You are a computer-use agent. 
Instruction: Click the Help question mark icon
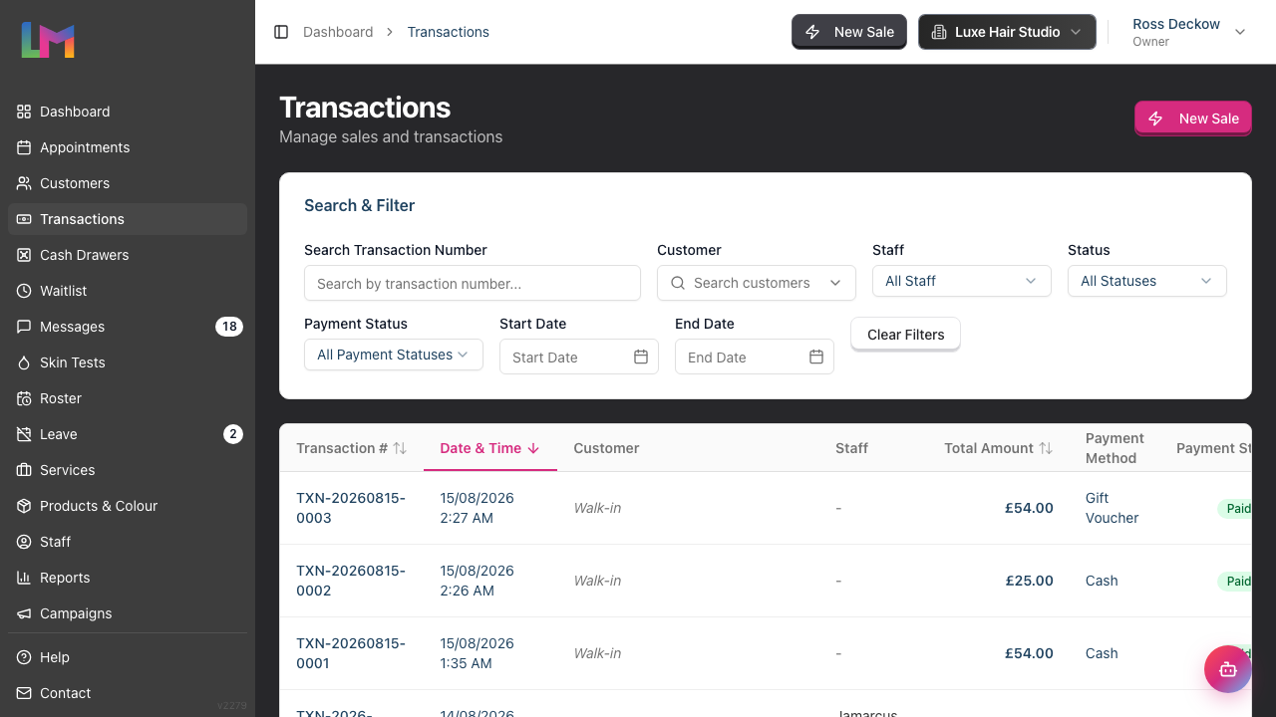pos(24,657)
